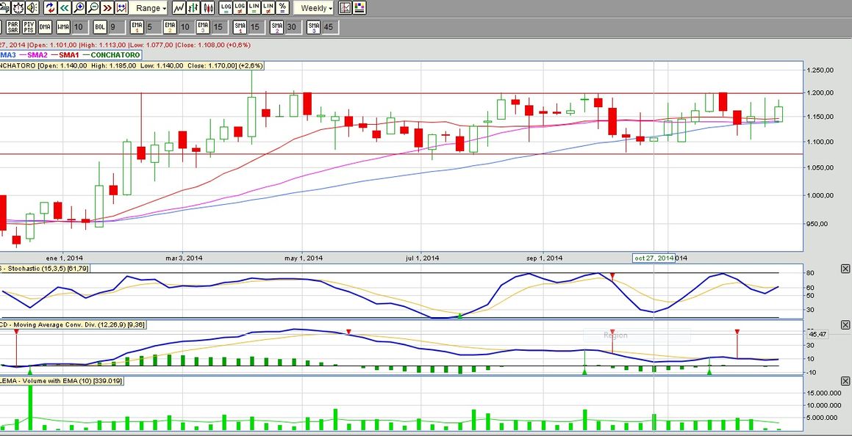The image size is (852, 436).
Task: Edit the BOL period field showing 9
Action: pyautogui.click(x=115, y=27)
